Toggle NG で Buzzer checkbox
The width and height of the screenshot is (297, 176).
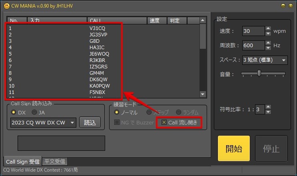(117, 122)
